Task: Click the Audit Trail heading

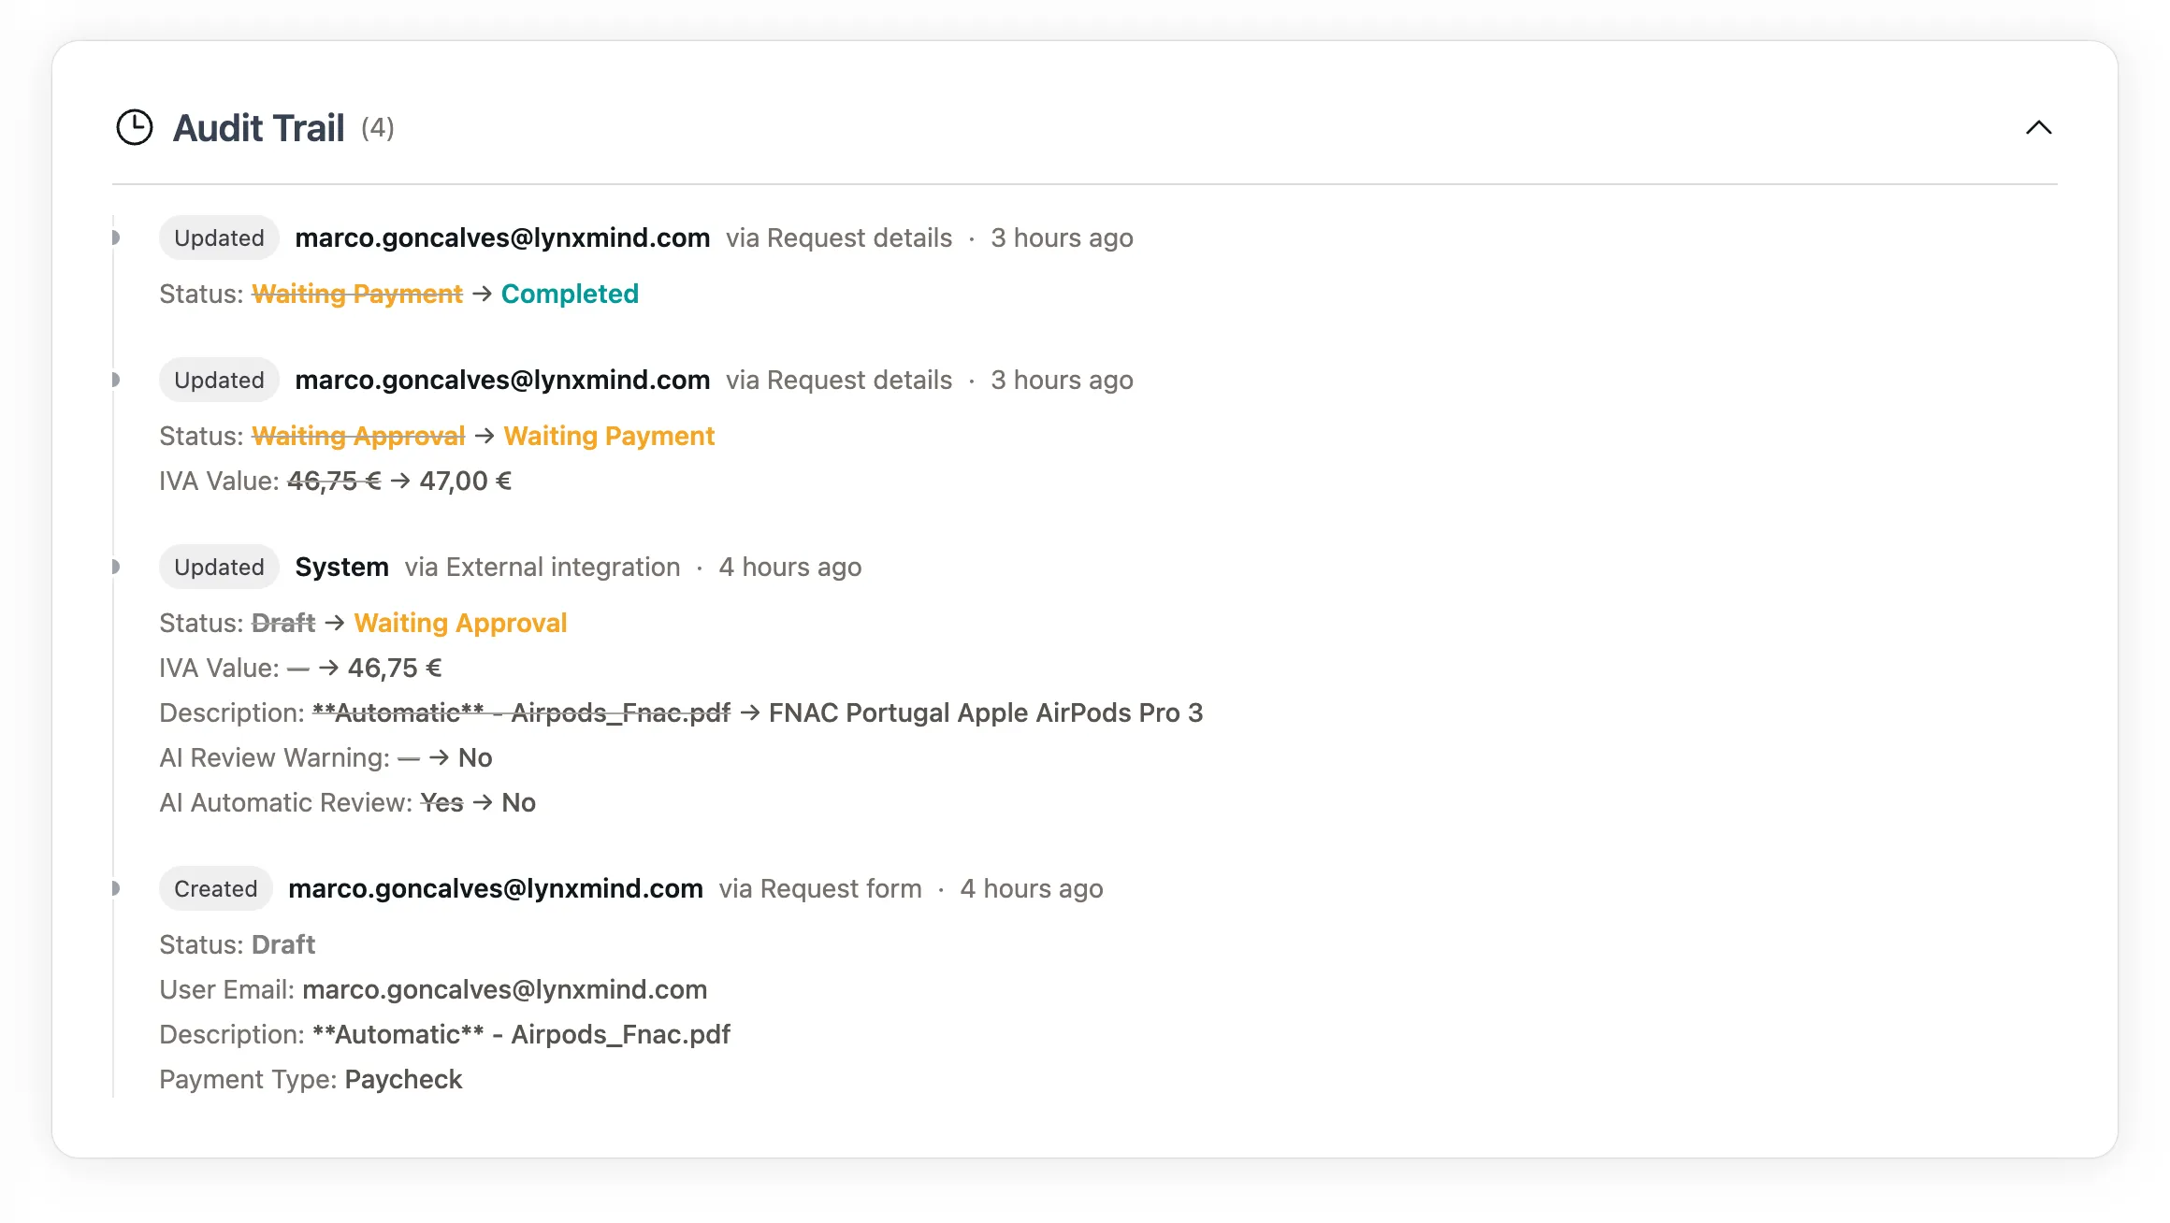Action: (259, 128)
